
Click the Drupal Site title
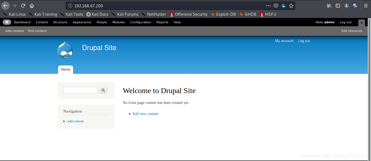99,48
